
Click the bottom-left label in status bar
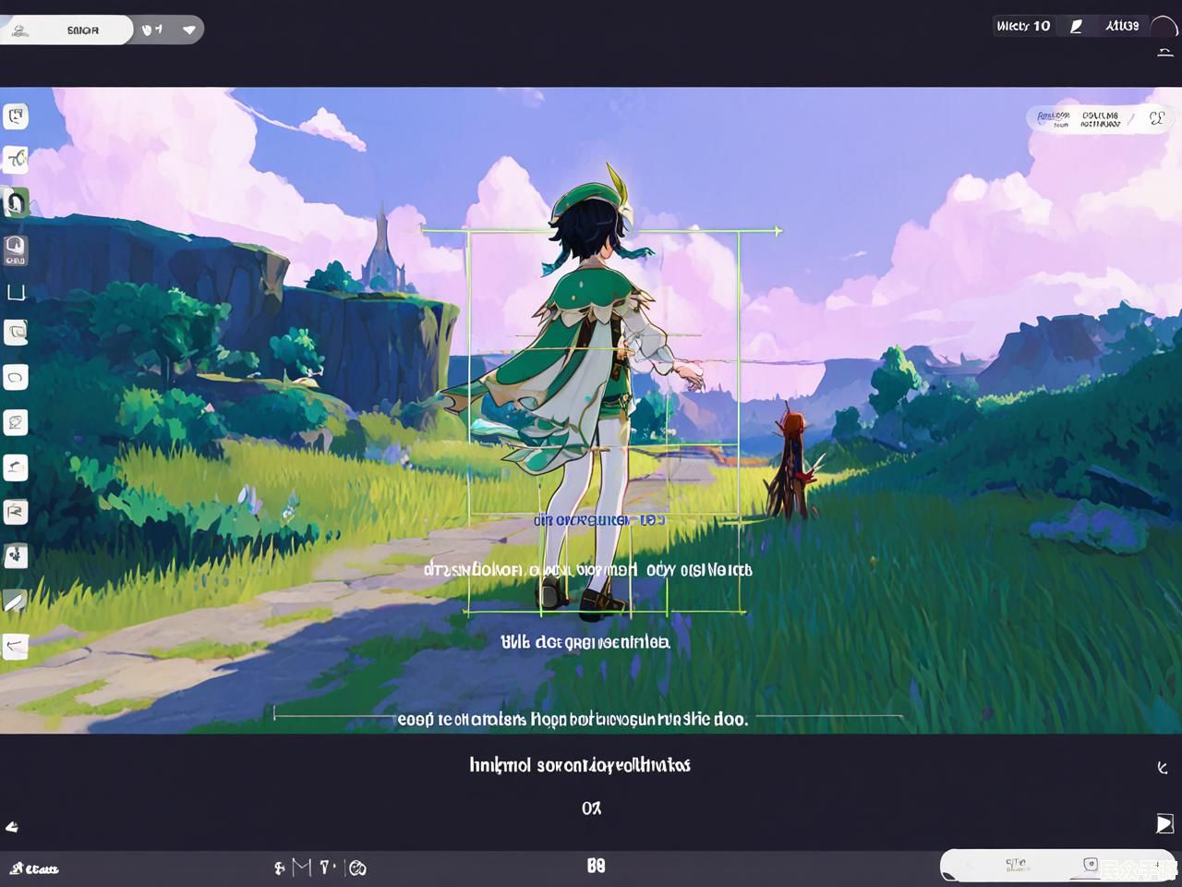coord(34,869)
